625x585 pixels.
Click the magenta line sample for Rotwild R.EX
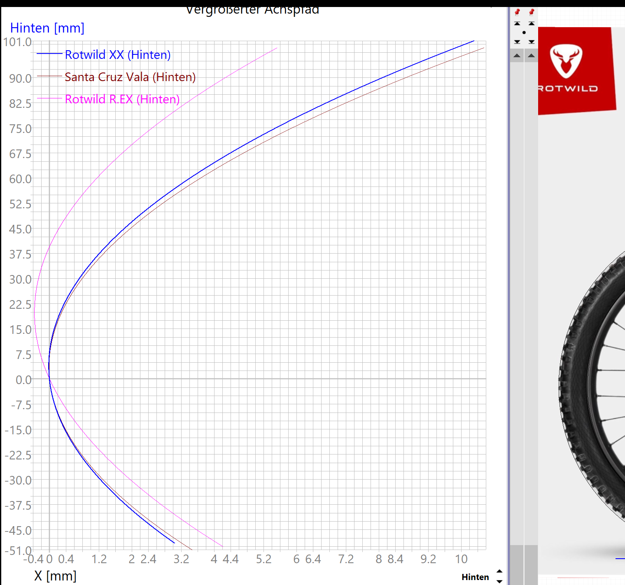(49, 98)
